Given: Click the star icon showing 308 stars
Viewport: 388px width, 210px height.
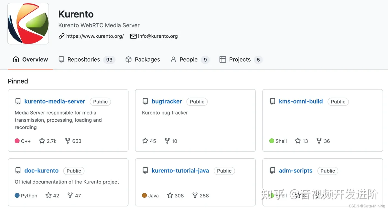Looking at the screenshot, I should (170, 195).
